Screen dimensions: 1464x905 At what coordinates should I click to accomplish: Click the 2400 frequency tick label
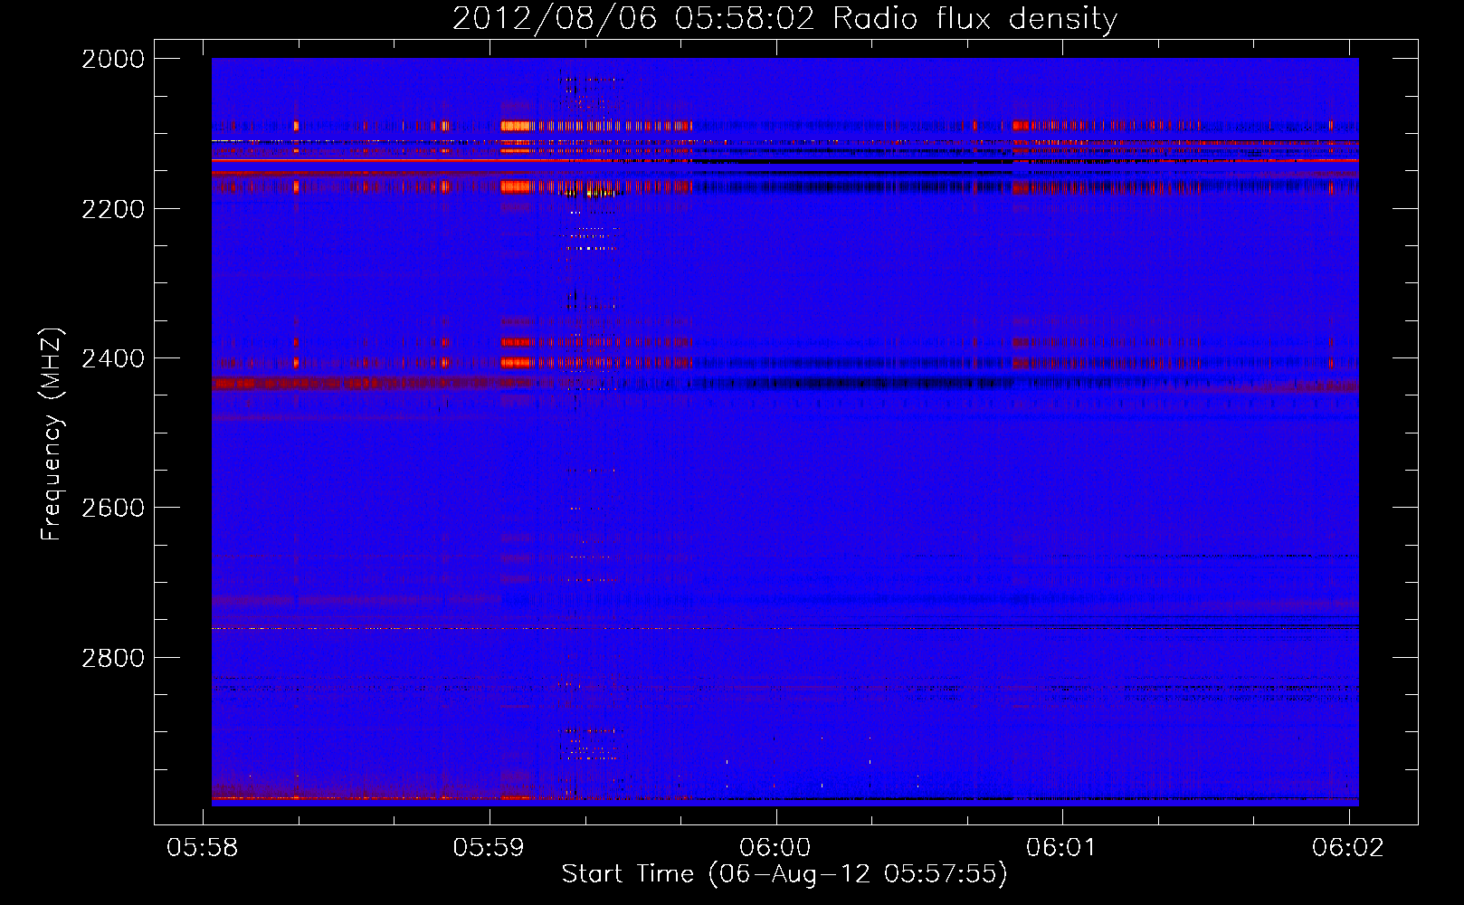[x=112, y=358]
